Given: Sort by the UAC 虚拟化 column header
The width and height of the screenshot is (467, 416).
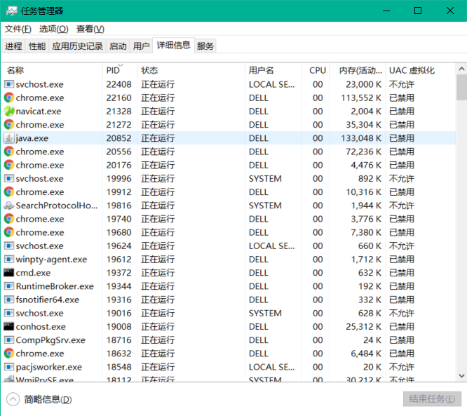Looking at the screenshot, I should [420, 70].
